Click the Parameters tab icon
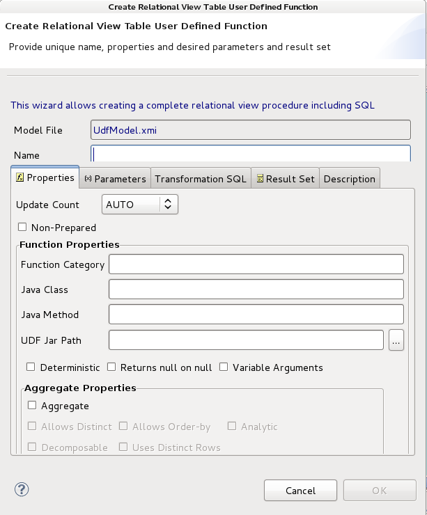 tap(88, 179)
